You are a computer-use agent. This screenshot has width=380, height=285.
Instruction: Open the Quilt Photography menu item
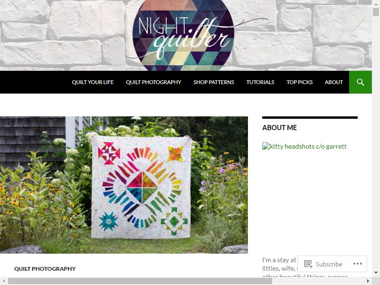[153, 82]
